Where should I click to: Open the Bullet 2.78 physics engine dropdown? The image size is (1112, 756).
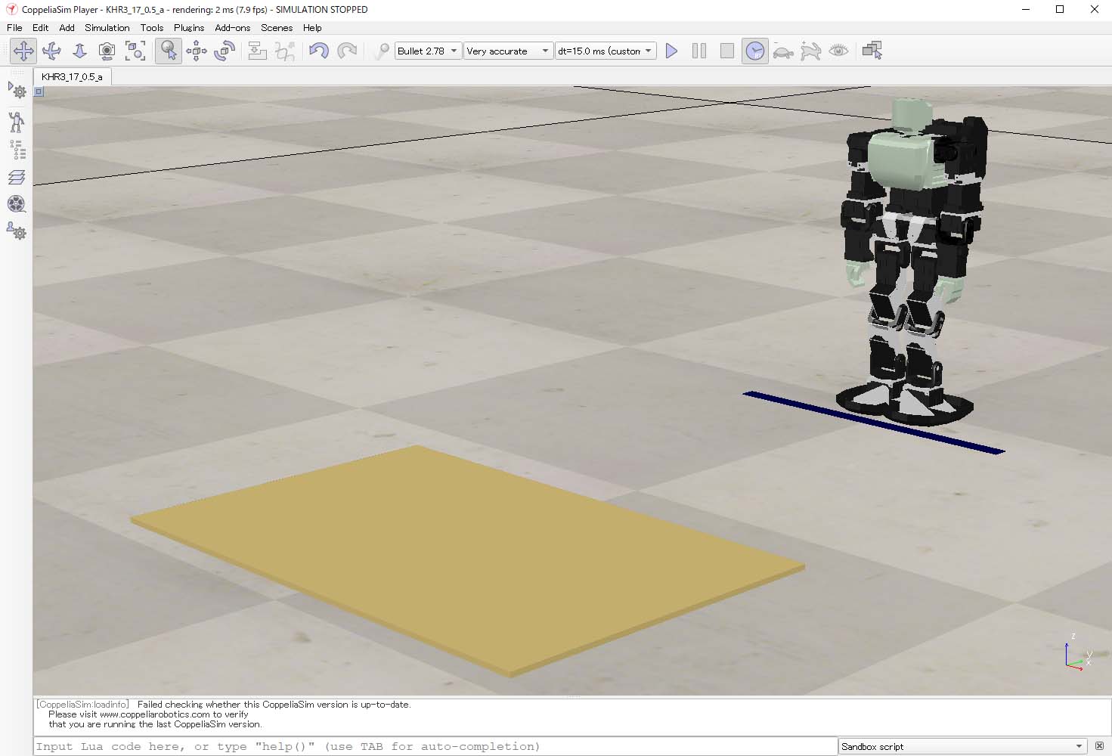428,51
